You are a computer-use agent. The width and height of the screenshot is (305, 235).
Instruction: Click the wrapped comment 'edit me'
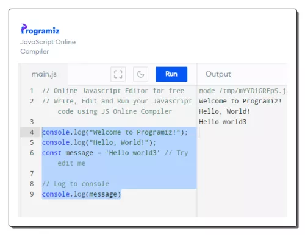coord(71,163)
